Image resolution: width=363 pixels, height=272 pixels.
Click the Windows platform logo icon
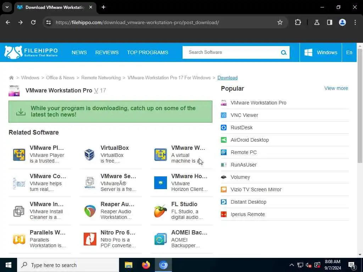click(x=308, y=52)
